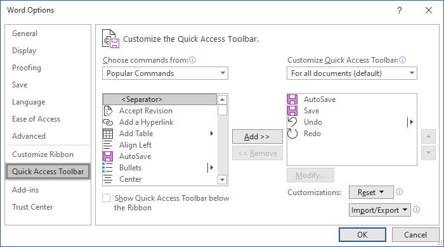Select Center in commands list
Viewport: 444px width, 247px height.
[160, 179]
